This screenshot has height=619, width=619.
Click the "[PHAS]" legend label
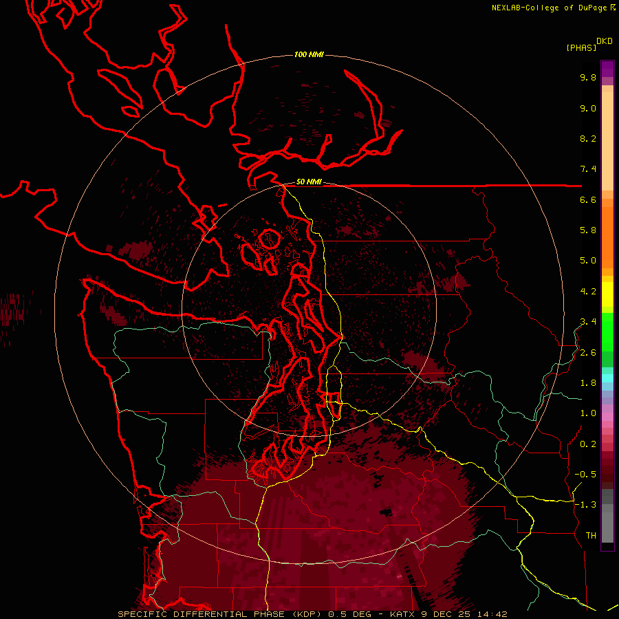[x=581, y=47]
